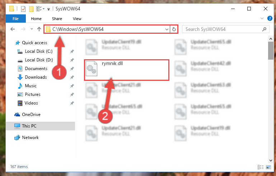Viewport: 276px width, 176px height.
Task: Select OneDrive in the navigation pane
Action: coord(27,115)
